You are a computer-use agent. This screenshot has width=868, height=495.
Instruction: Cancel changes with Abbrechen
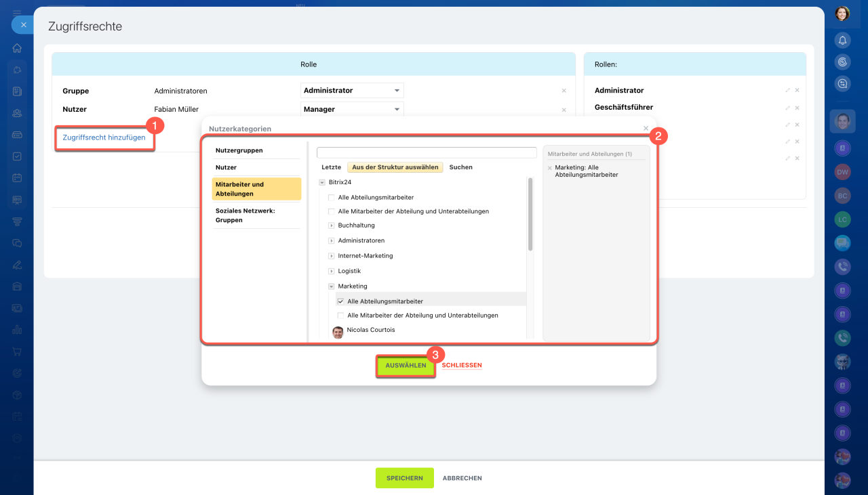coord(462,478)
